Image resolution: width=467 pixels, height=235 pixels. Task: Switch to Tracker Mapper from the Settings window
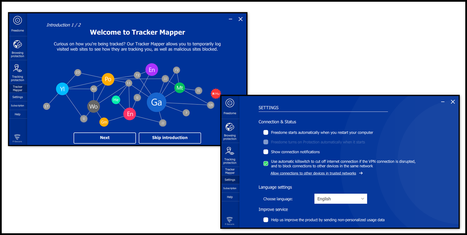point(230,171)
